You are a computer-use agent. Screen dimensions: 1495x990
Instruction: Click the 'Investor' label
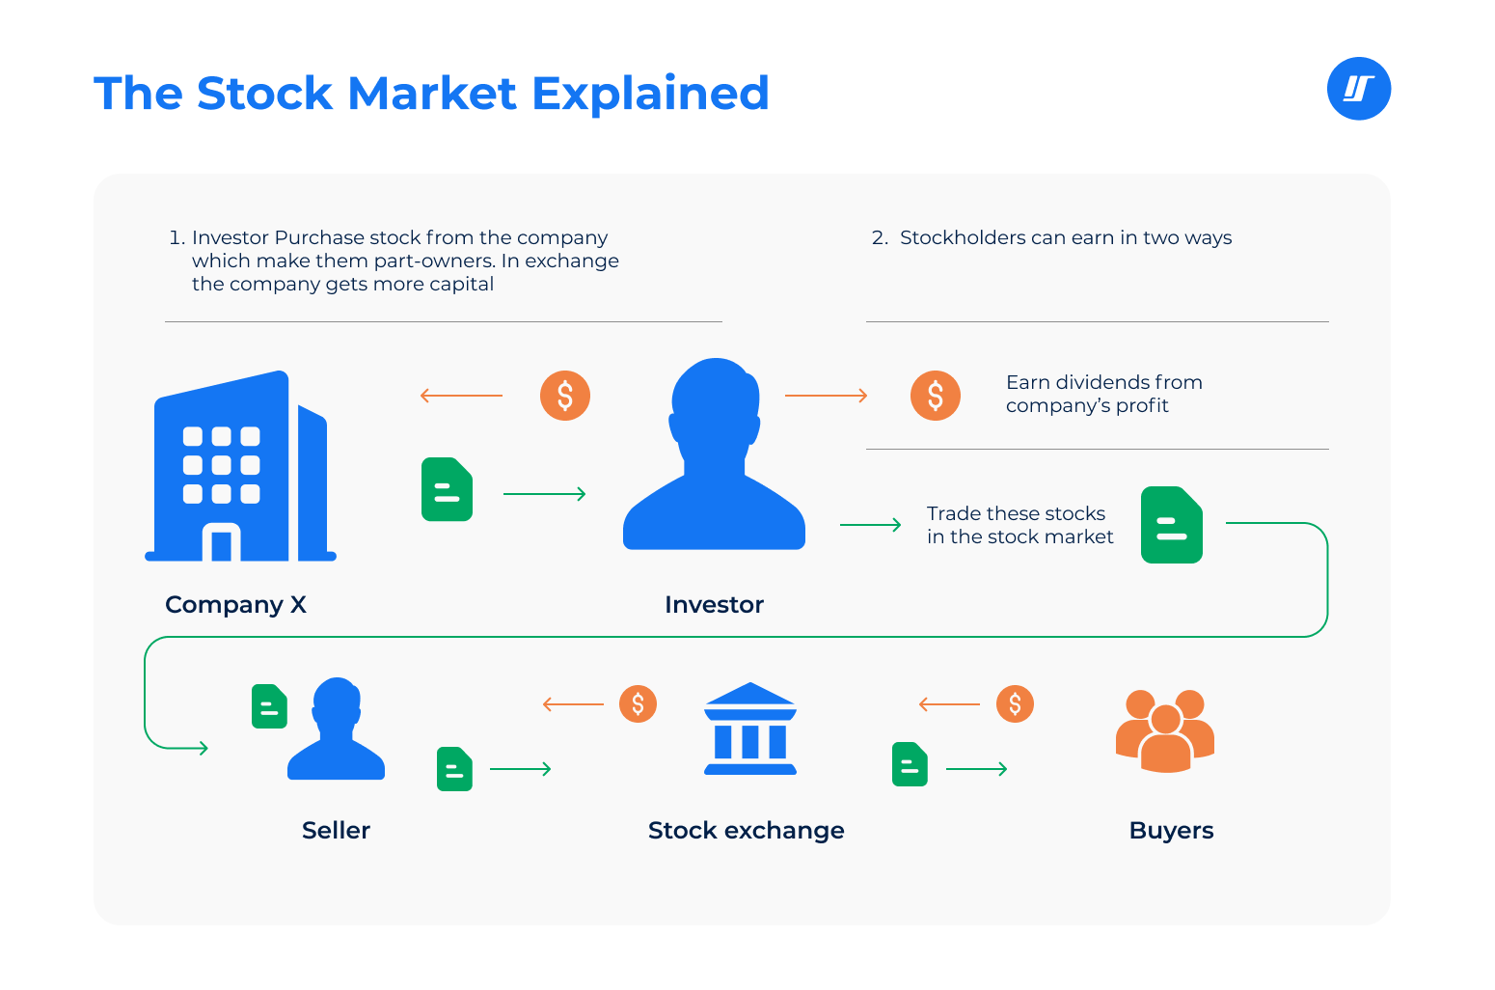[714, 605]
